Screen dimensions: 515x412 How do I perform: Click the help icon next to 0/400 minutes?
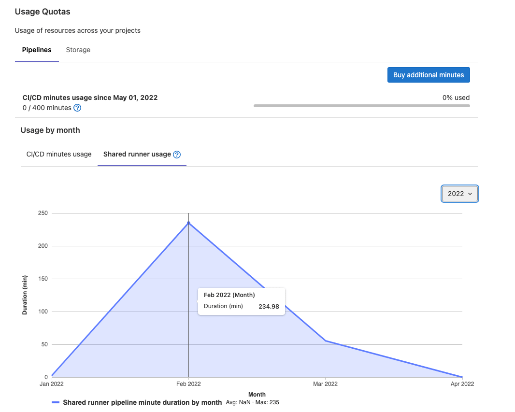tap(77, 108)
